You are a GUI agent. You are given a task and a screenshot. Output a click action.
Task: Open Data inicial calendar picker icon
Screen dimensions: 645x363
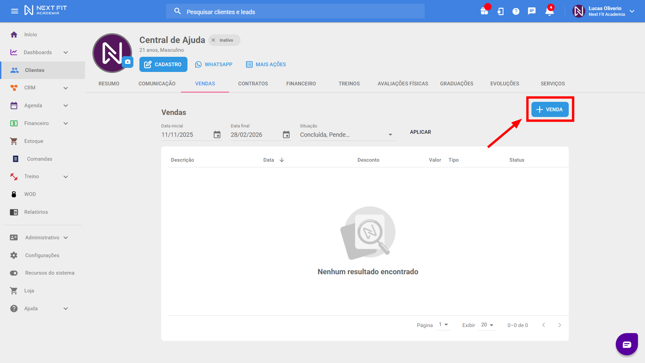tap(217, 135)
